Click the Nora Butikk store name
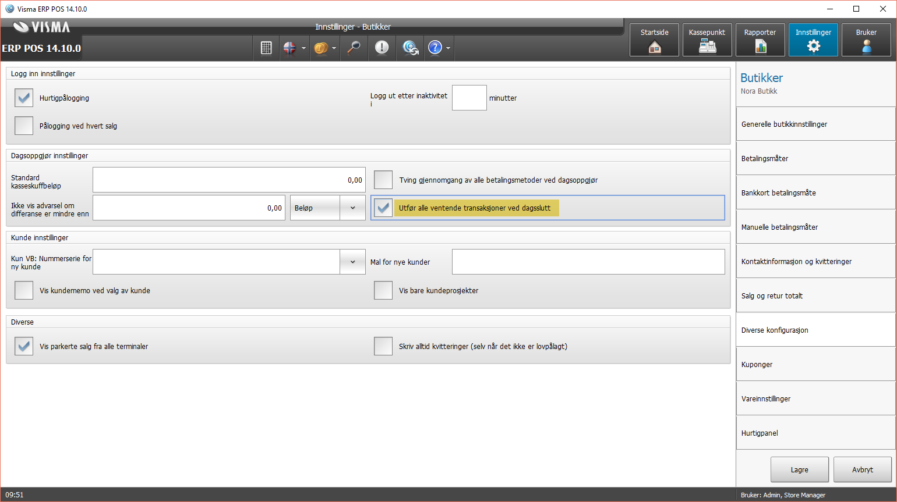The height and width of the screenshot is (502, 897). [759, 91]
